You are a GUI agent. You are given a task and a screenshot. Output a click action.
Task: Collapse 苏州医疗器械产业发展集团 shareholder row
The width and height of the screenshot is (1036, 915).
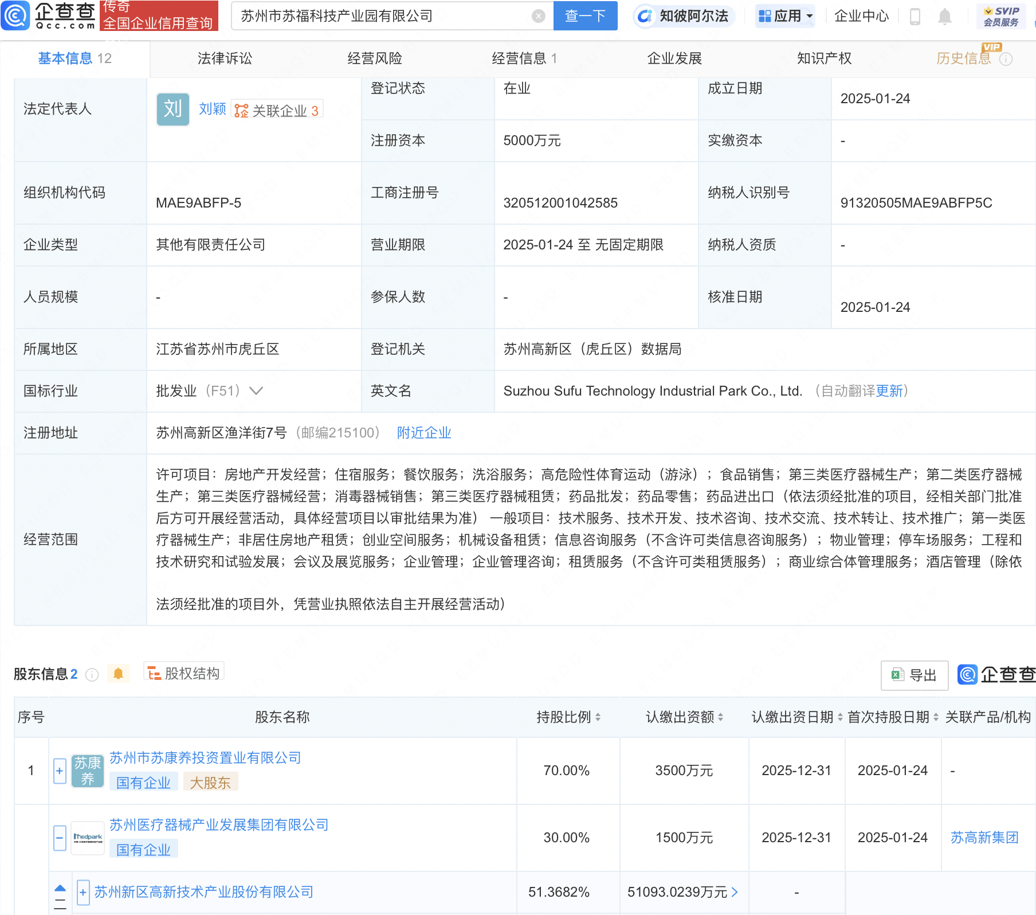point(60,838)
